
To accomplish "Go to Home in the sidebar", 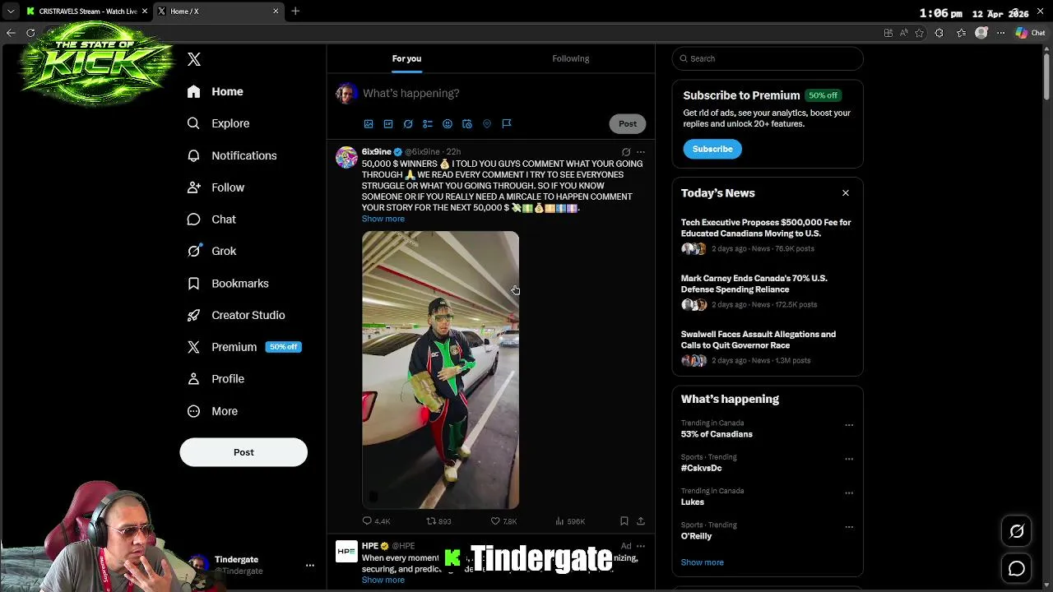I will [x=216, y=91].
